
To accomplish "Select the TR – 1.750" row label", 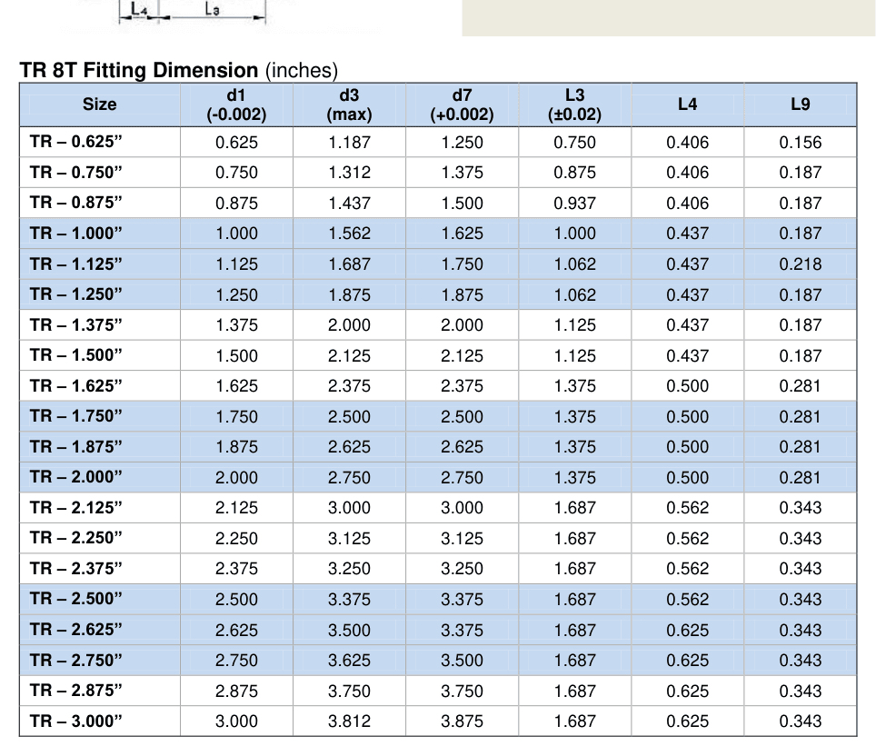I will click(x=76, y=416).
